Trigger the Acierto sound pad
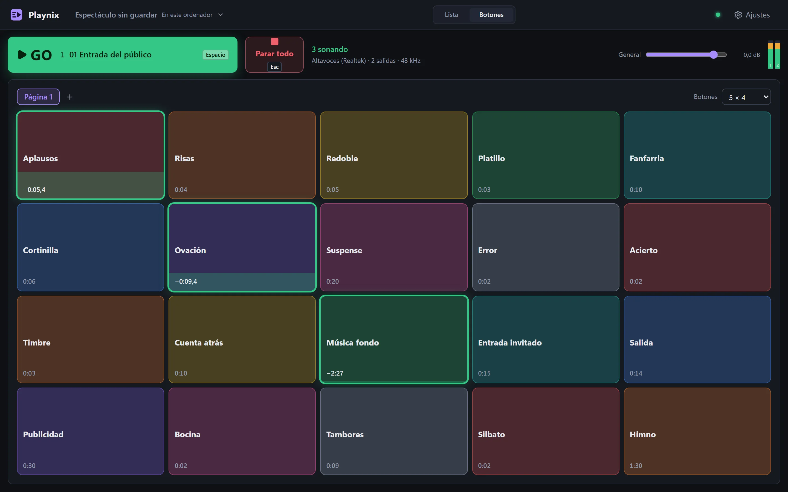Viewport: 788px width, 492px height. click(x=697, y=247)
